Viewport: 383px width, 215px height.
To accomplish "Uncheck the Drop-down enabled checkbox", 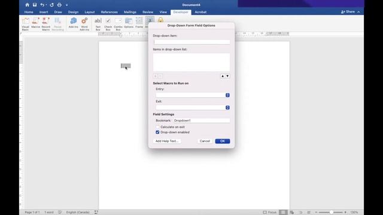I will pyautogui.click(x=157, y=132).
